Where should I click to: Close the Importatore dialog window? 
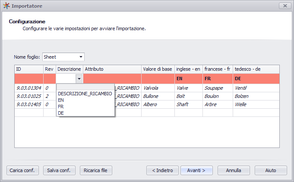285,6
